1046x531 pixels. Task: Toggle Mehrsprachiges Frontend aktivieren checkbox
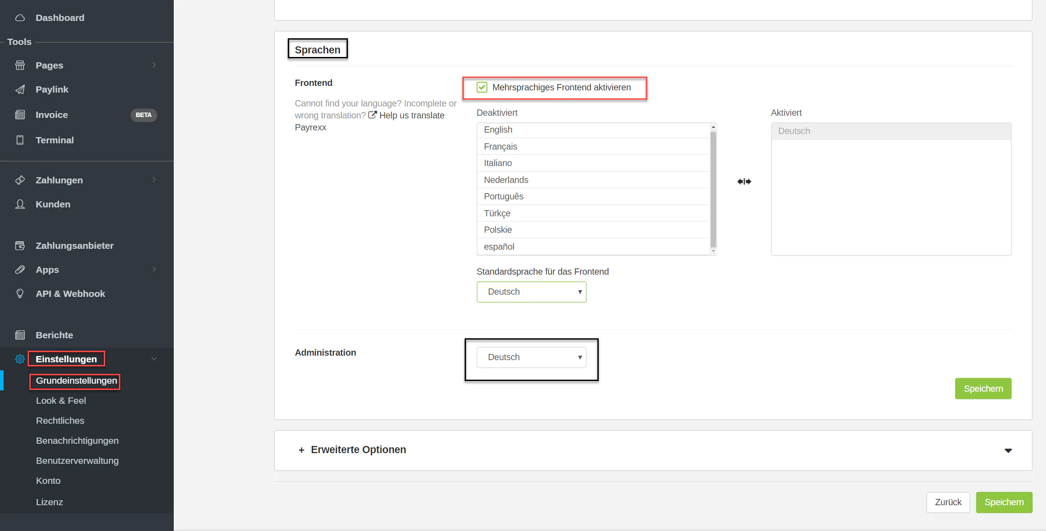pos(482,87)
